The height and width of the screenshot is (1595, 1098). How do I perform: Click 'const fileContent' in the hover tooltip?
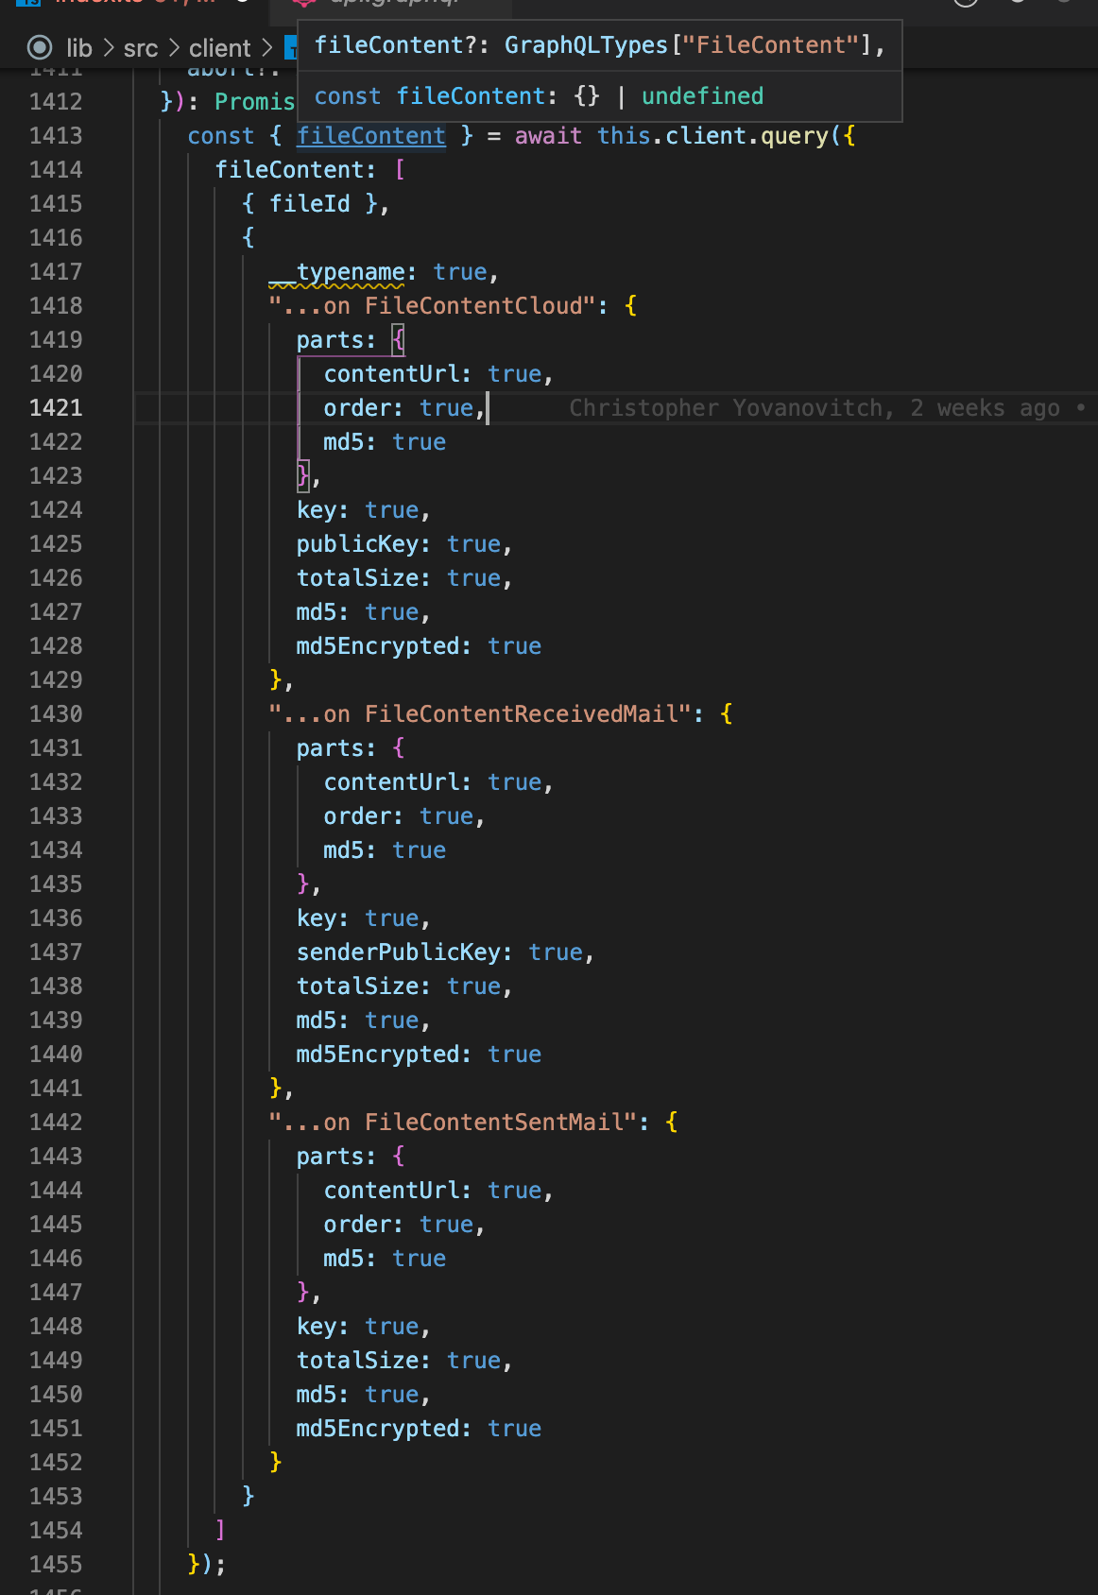click(x=430, y=96)
